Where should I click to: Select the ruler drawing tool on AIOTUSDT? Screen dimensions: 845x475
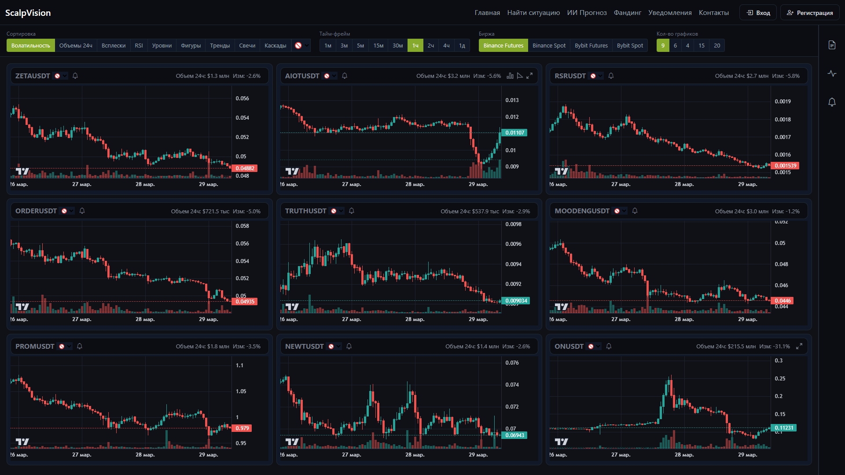(x=520, y=76)
